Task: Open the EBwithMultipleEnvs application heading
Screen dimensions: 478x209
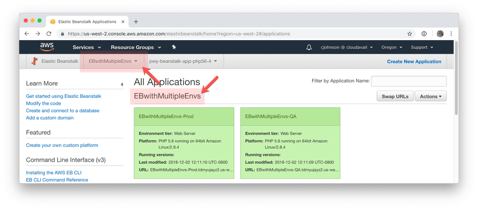Action: 167,96
